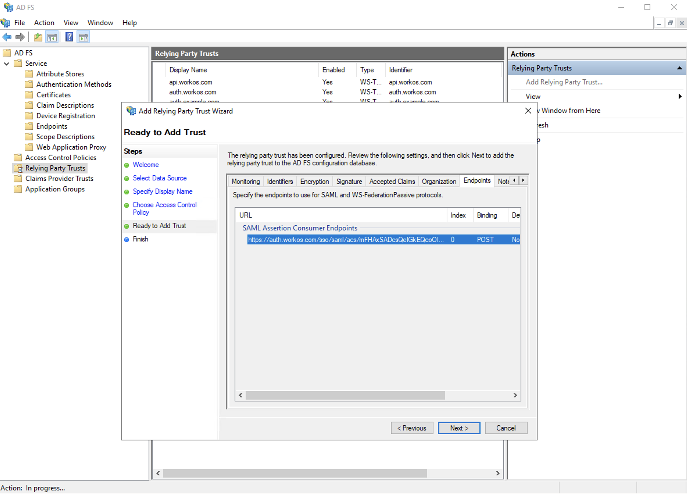Image resolution: width=687 pixels, height=494 pixels.
Task: Click the Relying Party Trusts folder icon
Action: (x=18, y=168)
